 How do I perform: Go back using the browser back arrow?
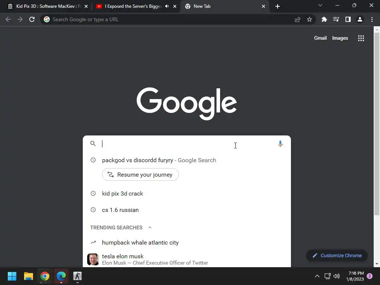[x=8, y=19]
